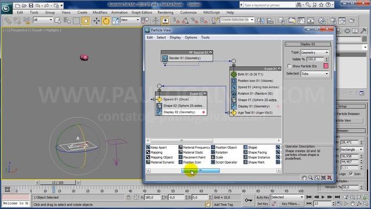Go to the animation start frame
The height and width of the screenshot is (209, 371).
(309, 197)
